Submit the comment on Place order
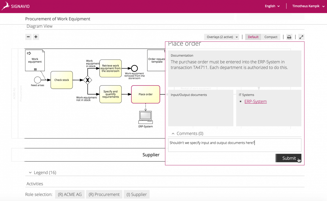 click(288, 158)
